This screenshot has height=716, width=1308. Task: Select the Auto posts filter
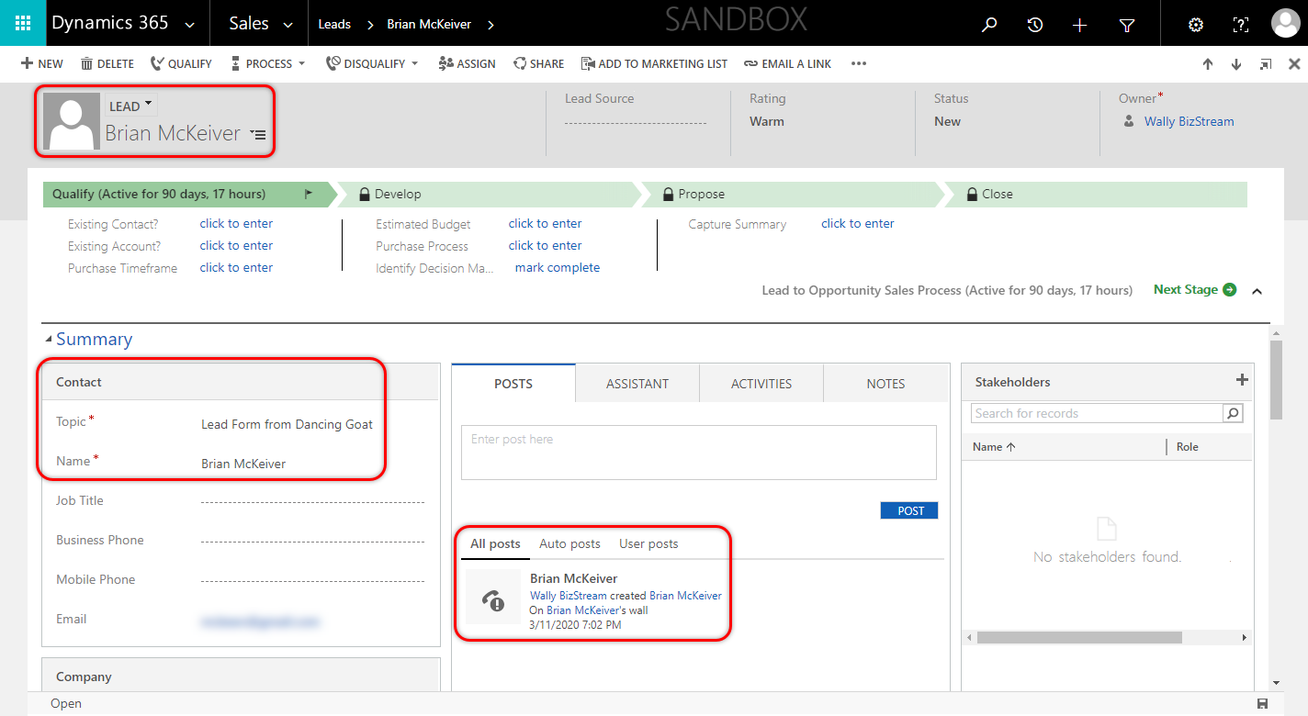pos(569,543)
